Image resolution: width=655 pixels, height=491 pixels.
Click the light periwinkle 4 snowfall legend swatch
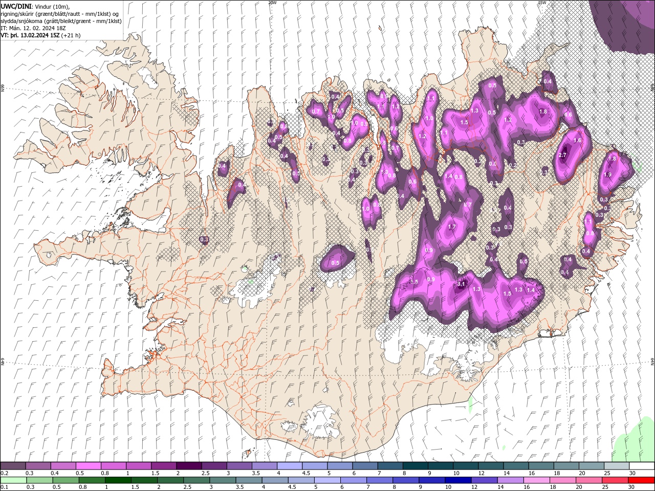(290, 466)
